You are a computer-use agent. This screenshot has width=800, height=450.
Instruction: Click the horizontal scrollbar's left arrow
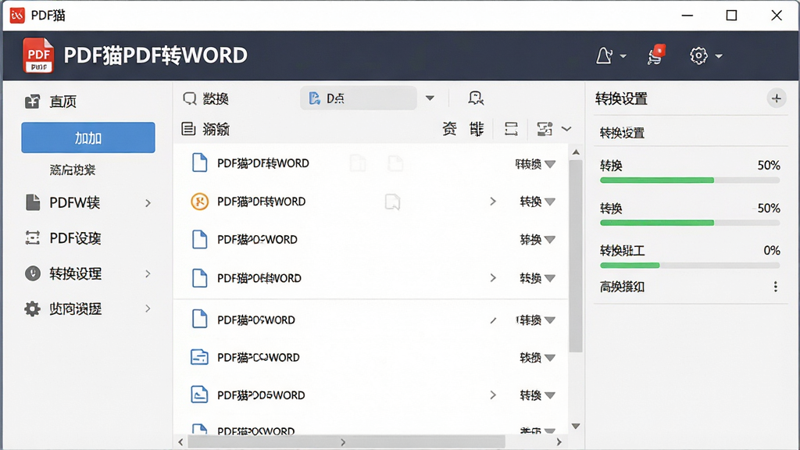pos(180,442)
